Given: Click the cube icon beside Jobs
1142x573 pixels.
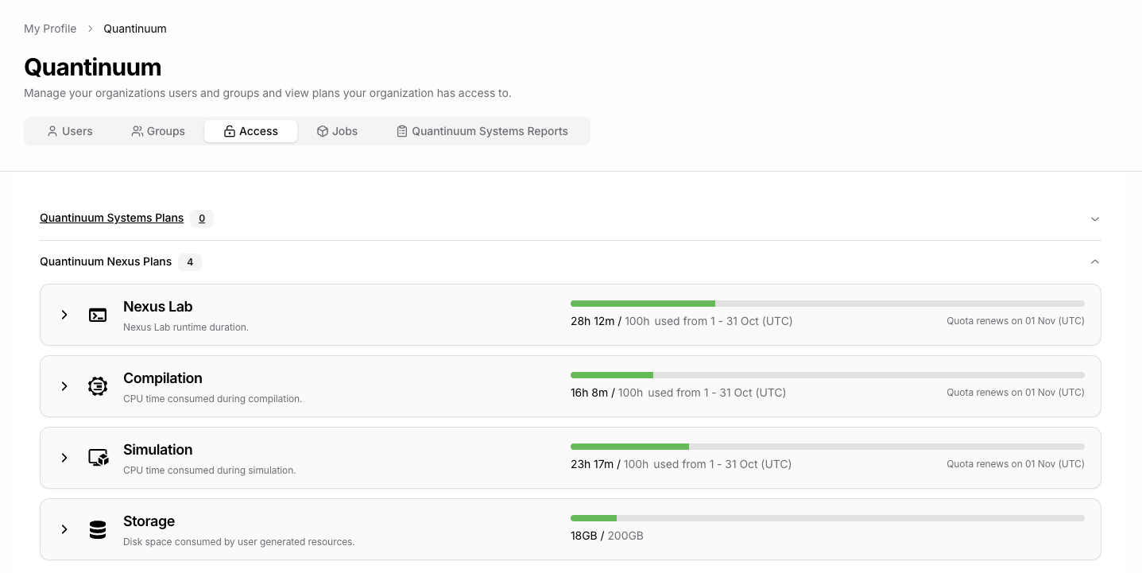Looking at the screenshot, I should [322, 131].
